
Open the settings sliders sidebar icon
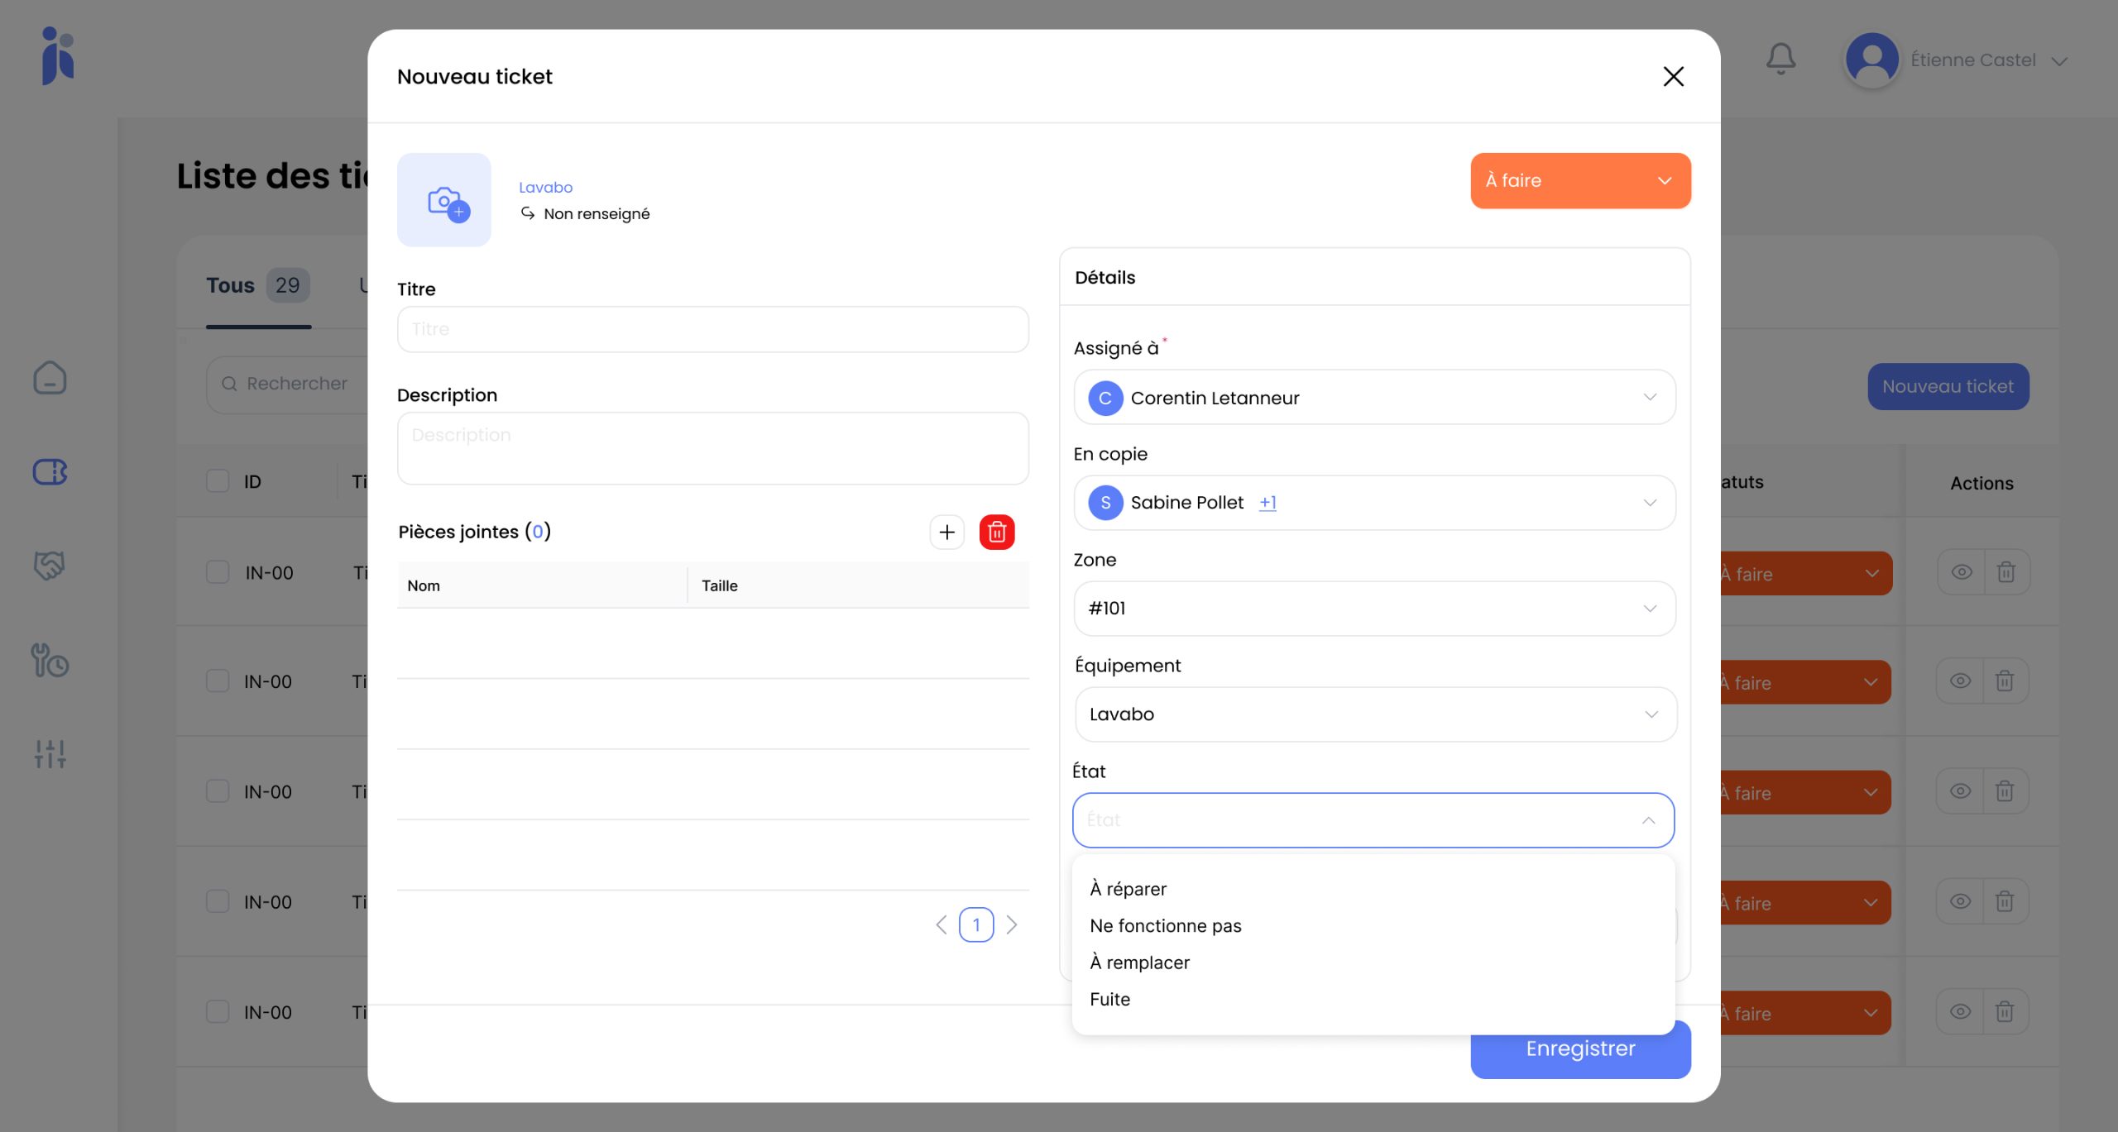[50, 753]
